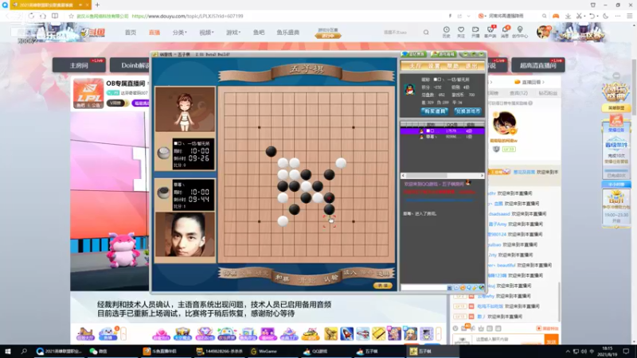
Task: Click 退出 exit menu in Gomoku window
Action: [x=471, y=66]
